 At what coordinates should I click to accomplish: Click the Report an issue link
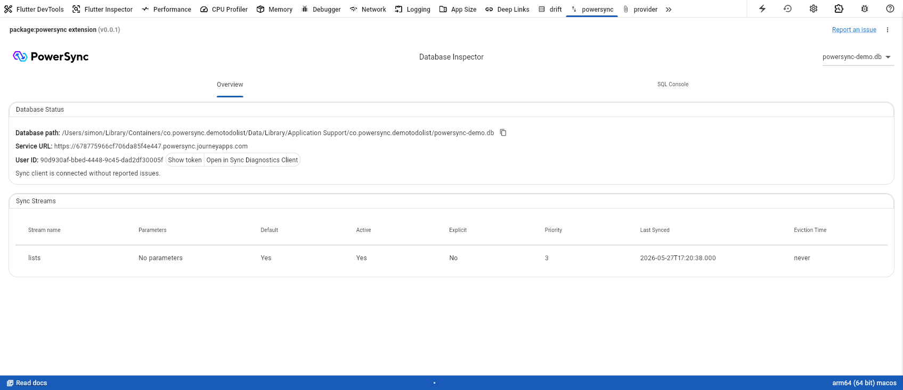854,30
